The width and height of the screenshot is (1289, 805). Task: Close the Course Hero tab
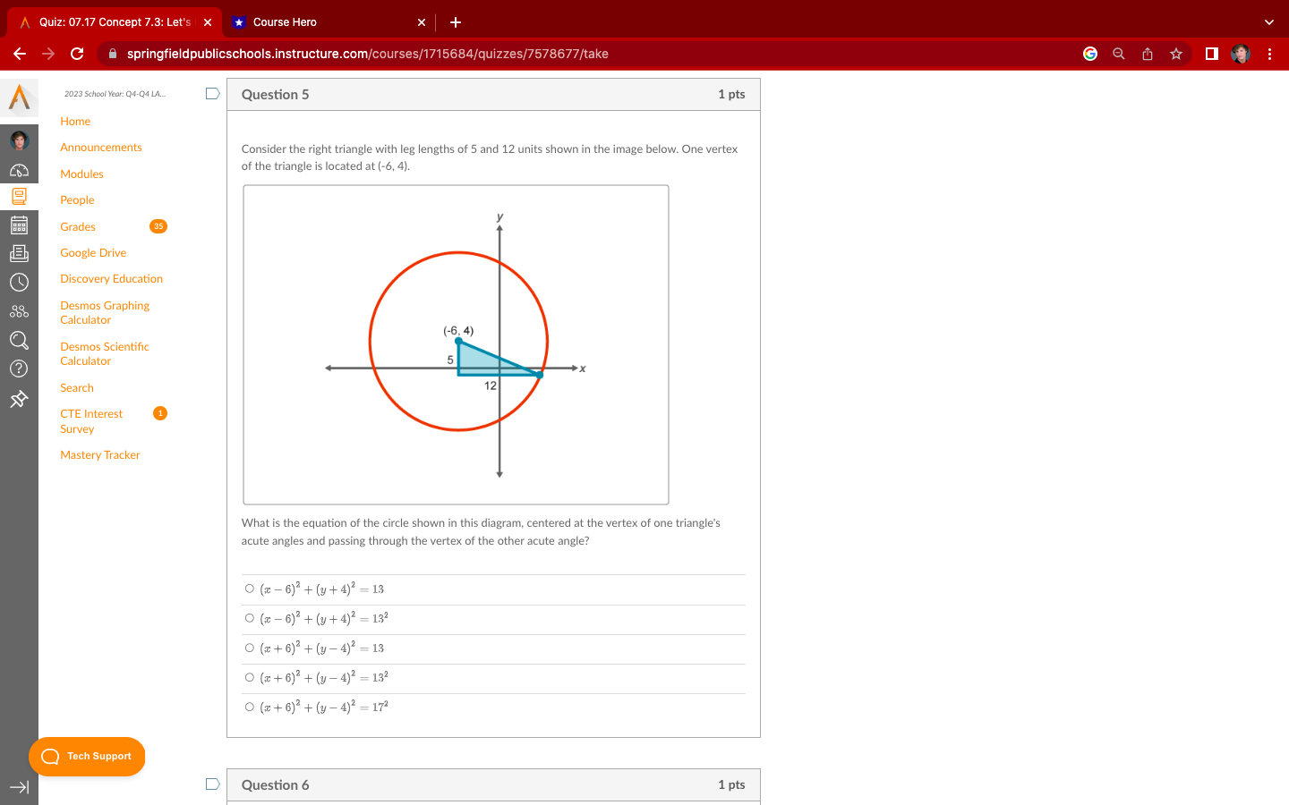tap(422, 22)
